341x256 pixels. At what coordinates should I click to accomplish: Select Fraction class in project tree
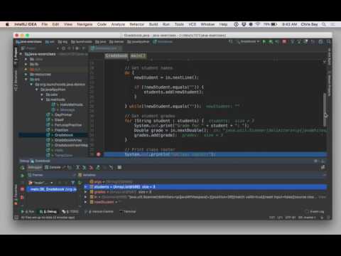[x=61, y=130]
